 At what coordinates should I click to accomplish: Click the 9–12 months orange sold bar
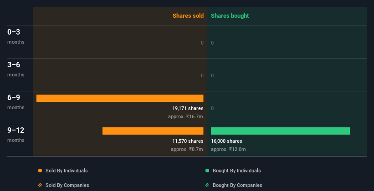pyautogui.click(x=153, y=131)
